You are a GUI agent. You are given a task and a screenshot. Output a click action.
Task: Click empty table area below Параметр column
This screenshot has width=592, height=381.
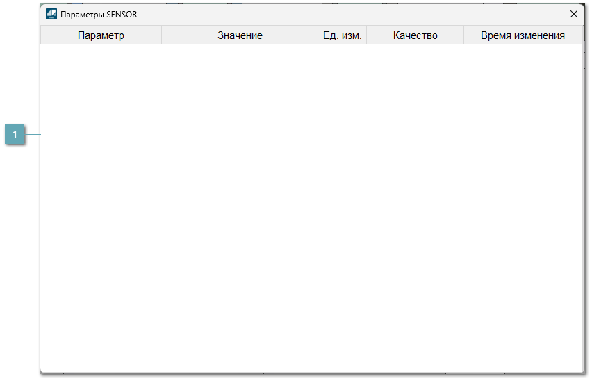tap(101, 209)
